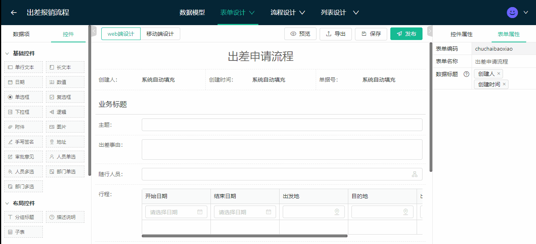
Task: Switch to the 控件属性 tab
Action: coord(461,34)
